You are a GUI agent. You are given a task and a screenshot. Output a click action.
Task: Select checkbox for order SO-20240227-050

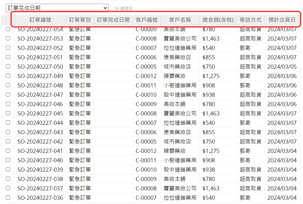[8, 66]
